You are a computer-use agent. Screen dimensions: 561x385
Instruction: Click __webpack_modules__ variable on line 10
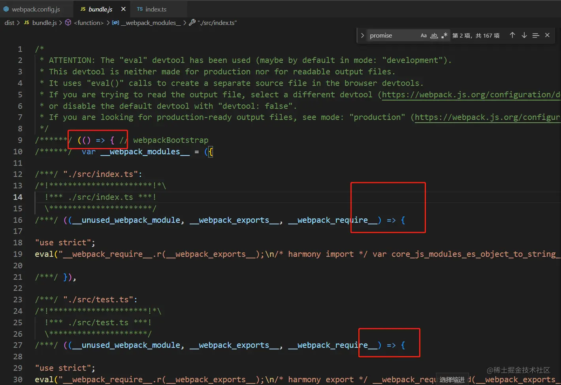[145, 152]
